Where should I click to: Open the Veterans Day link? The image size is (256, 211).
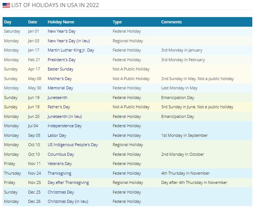pyautogui.click(x=60, y=164)
